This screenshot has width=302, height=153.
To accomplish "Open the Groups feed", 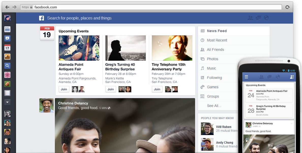I will pos(213,96).
